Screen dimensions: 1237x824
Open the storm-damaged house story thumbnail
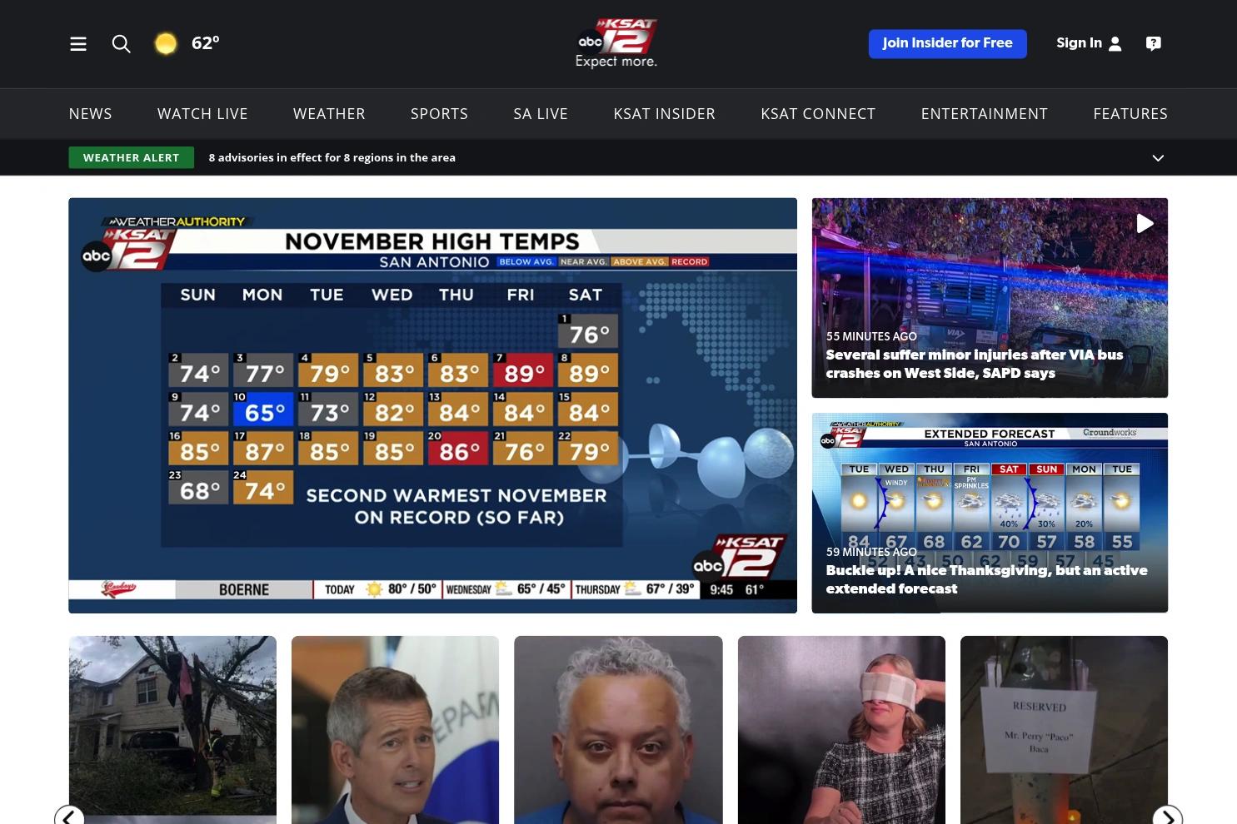click(x=172, y=730)
